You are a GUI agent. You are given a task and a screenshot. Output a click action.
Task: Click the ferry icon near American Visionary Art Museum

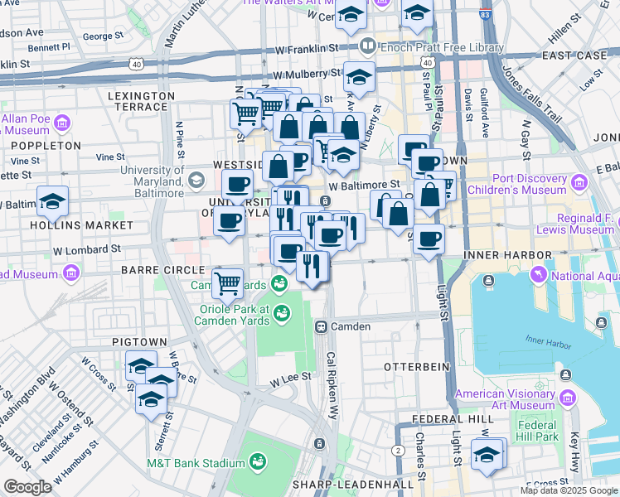tap(566, 374)
